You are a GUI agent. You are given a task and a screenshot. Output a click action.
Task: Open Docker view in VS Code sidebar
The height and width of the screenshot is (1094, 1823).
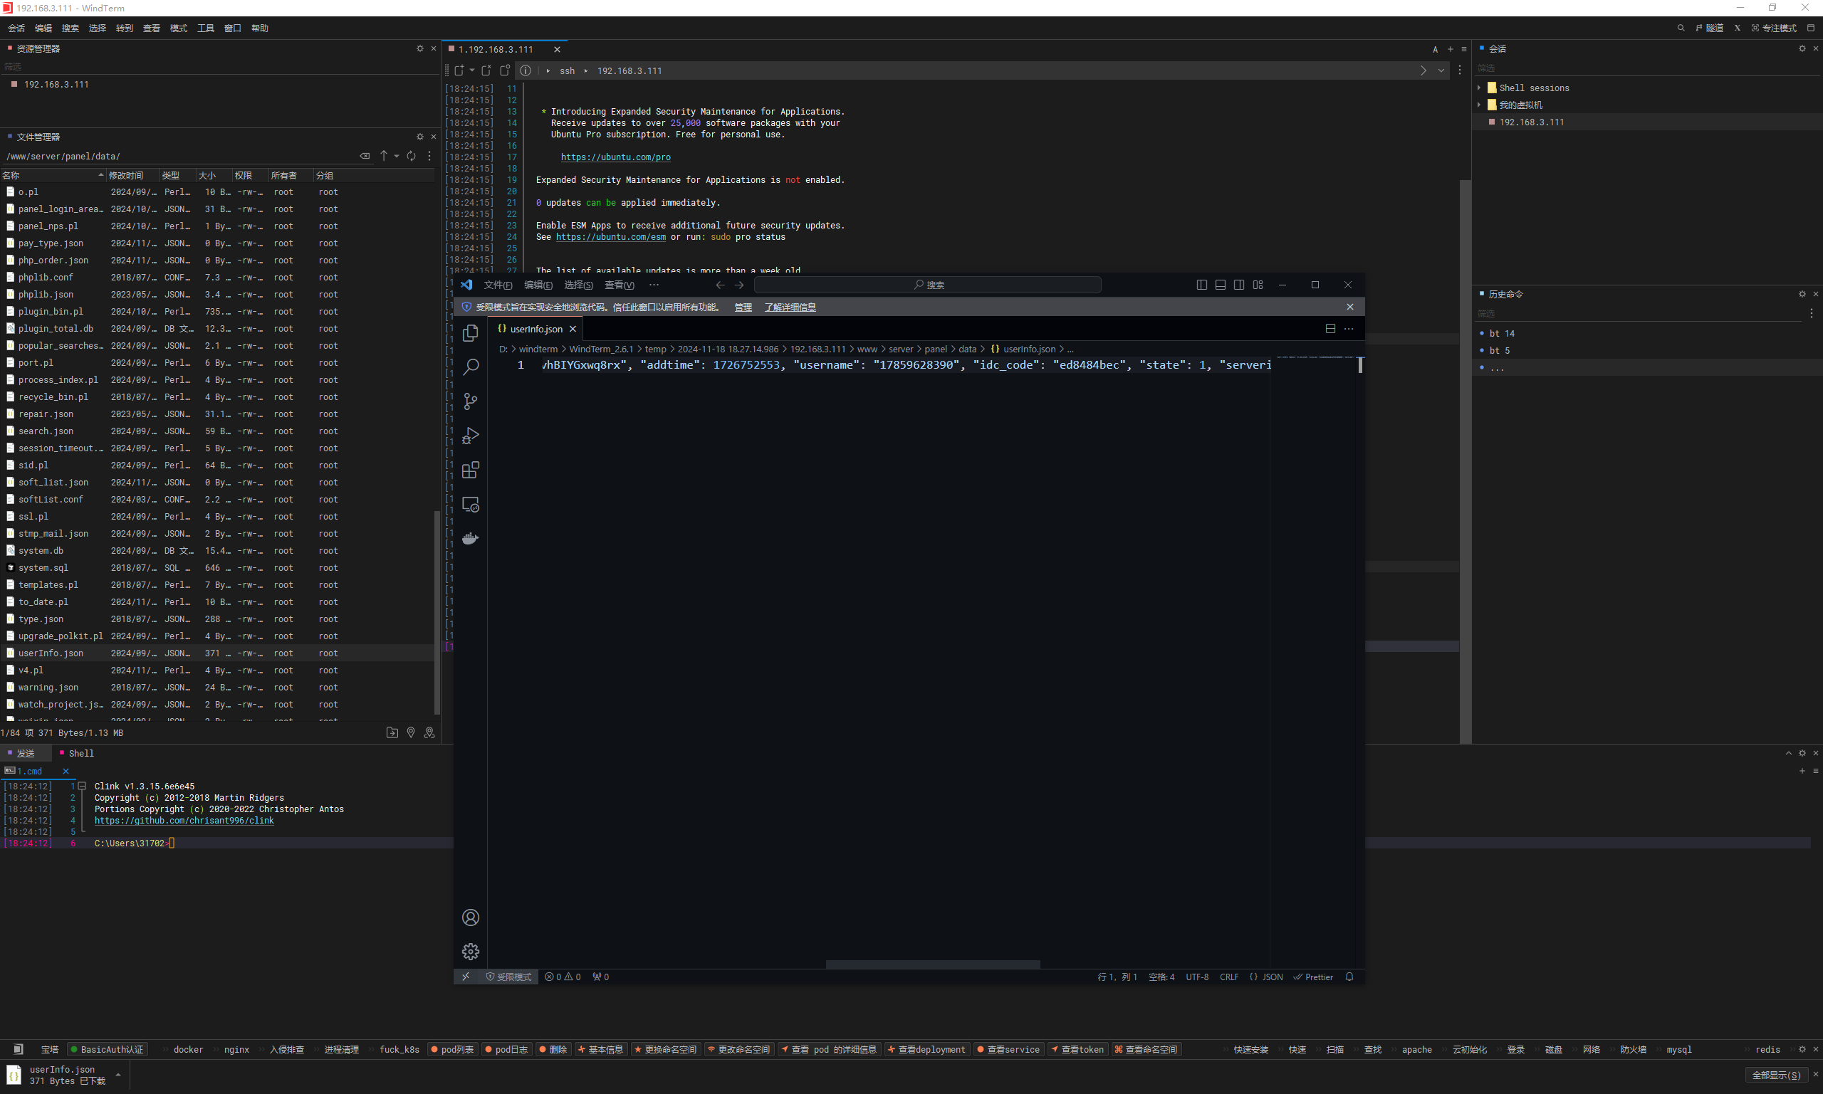pyautogui.click(x=471, y=538)
